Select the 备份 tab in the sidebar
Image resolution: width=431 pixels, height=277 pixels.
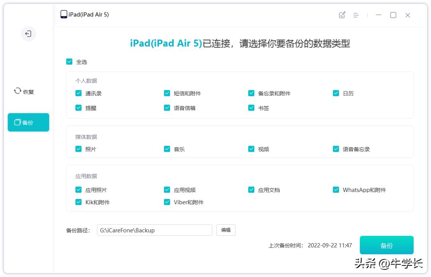(x=28, y=122)
